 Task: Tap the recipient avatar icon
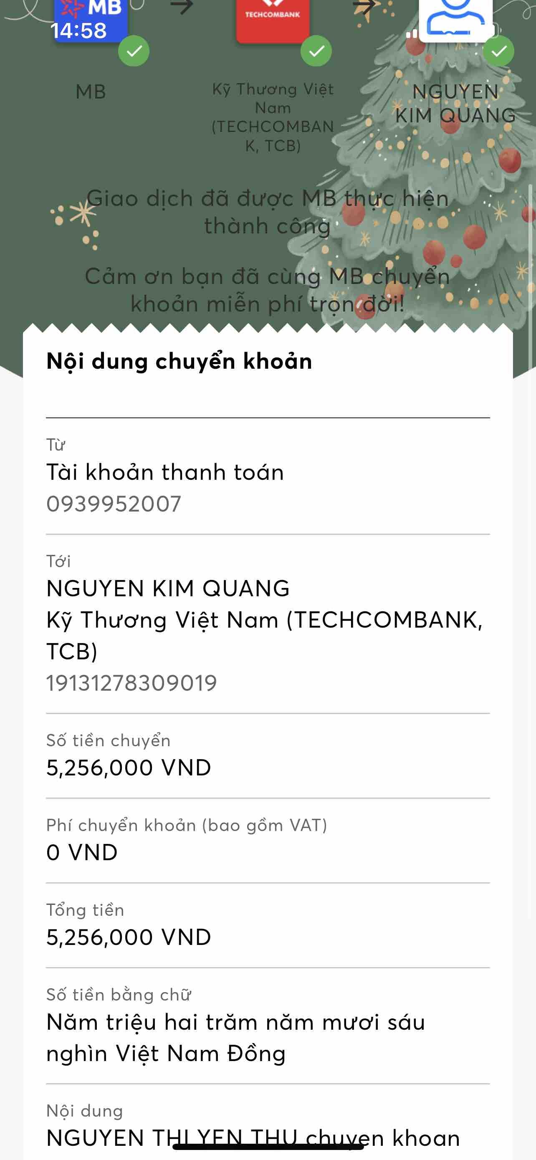[455, 19]
